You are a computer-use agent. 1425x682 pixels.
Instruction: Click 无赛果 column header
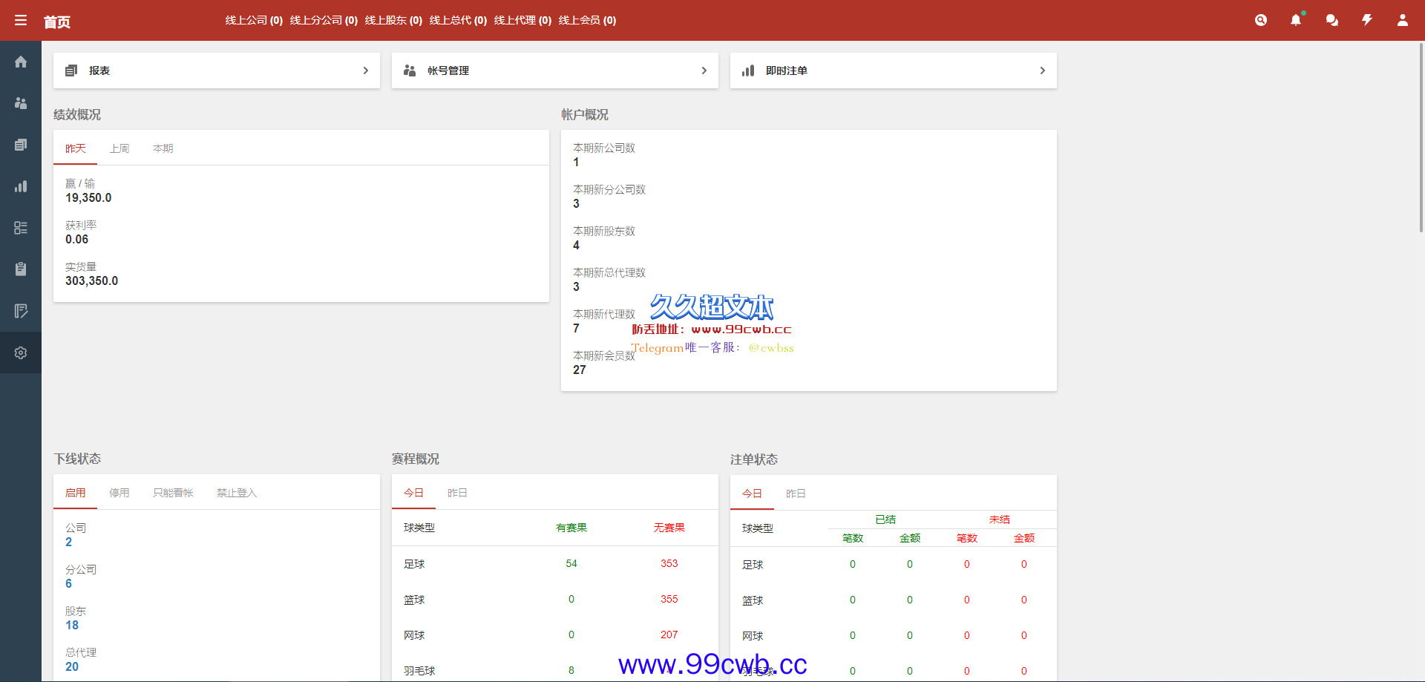[669, 528]
